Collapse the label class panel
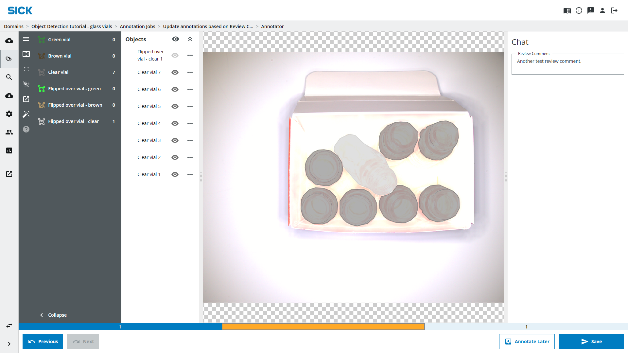Image resolution: width=628 pixels, height=353 pixels. (x=53, y=315)
